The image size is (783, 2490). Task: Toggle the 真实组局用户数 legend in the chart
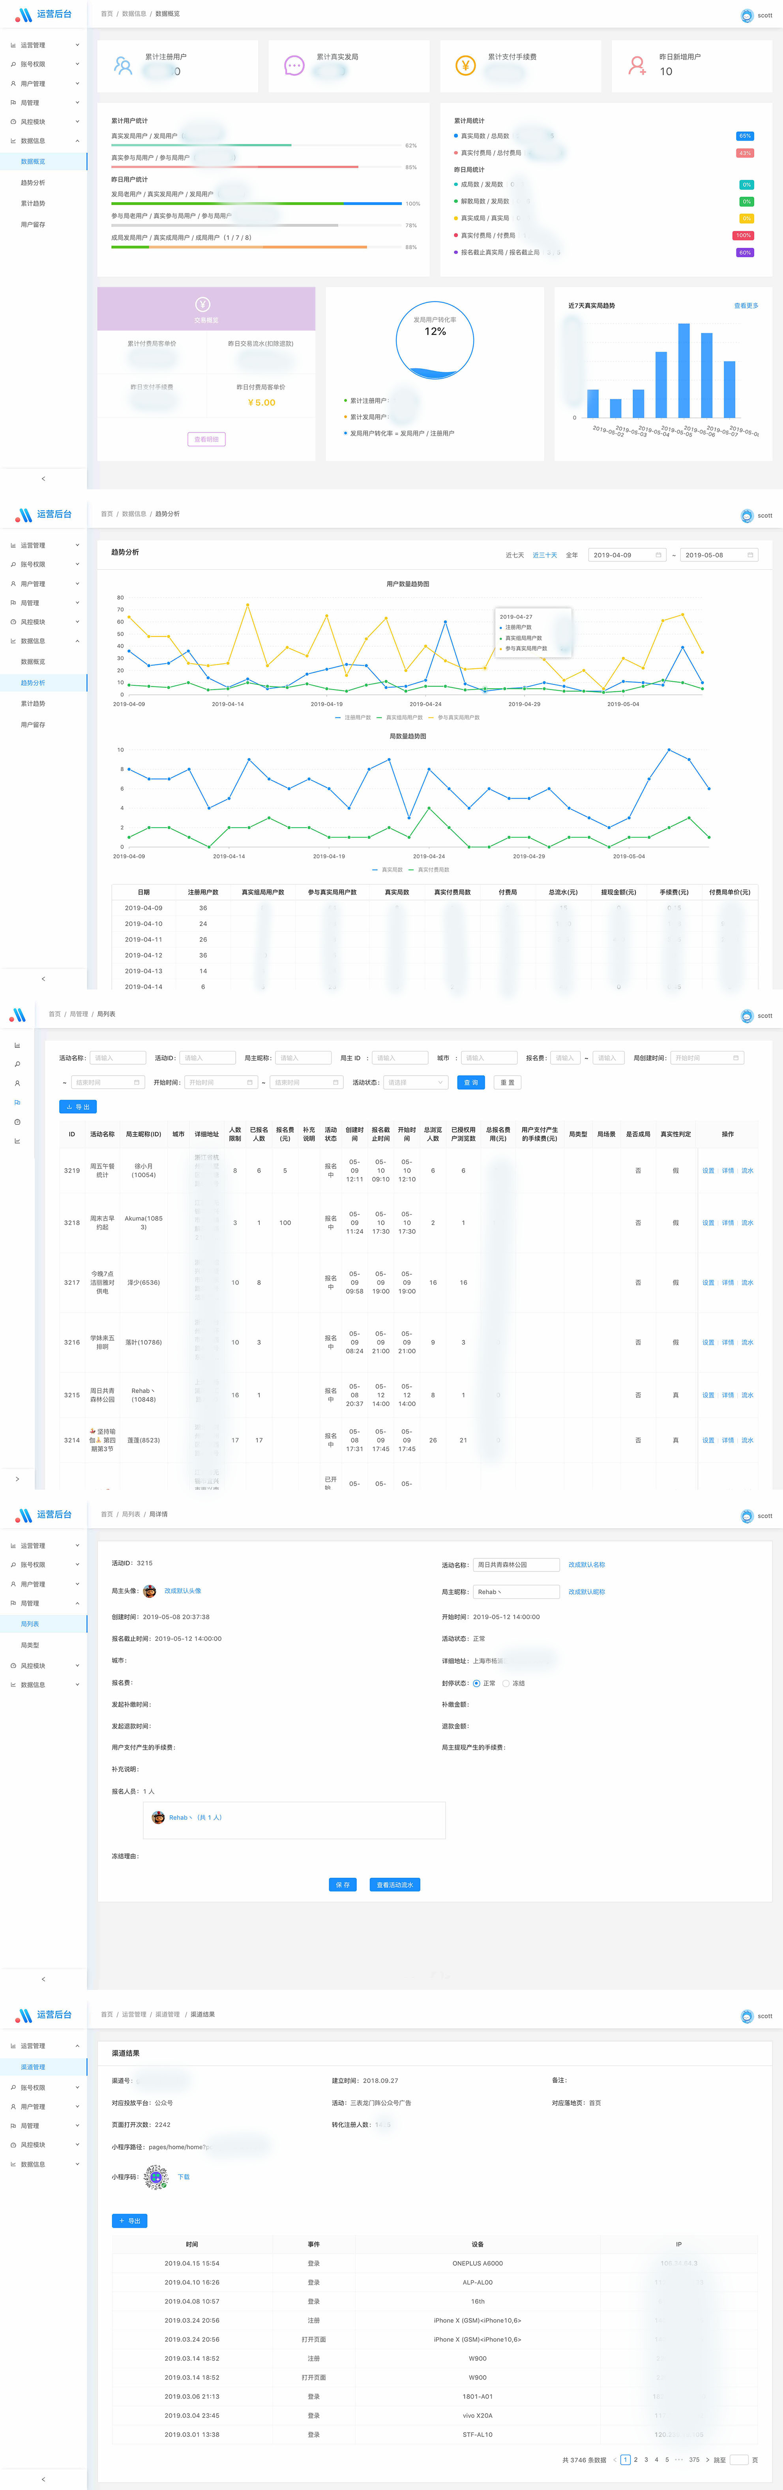point(399,717)
